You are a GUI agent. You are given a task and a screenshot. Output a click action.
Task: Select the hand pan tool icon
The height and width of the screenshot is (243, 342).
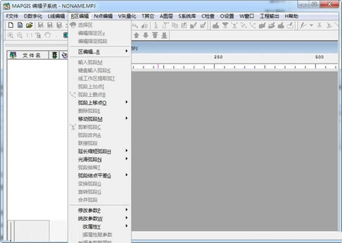(48, 35)
